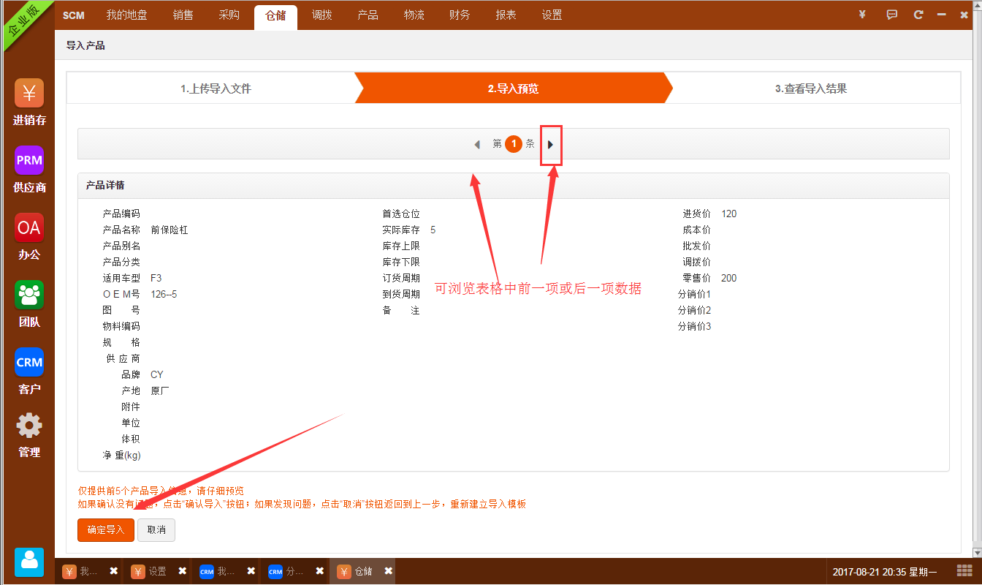Screen dimensions: 982x585
Task: Click the 确定导入 button
Action: coord(106,530)
